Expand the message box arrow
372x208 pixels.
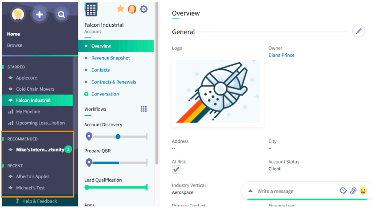pyautogui.click(x=250, y=191)
